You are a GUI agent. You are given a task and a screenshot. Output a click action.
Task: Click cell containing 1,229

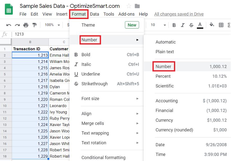(x=30, y=156)
